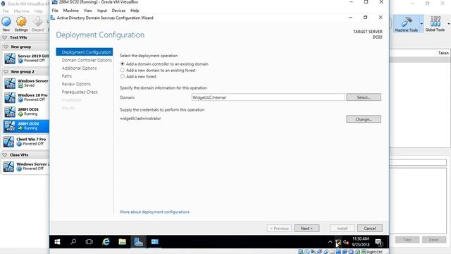Click the muted speaker volume tray icon
This screenshot has width=451, height=254.
pyautogui.click(x=346, y=242)
